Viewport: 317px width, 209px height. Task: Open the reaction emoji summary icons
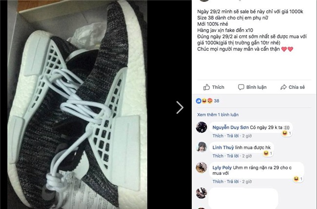205,101
